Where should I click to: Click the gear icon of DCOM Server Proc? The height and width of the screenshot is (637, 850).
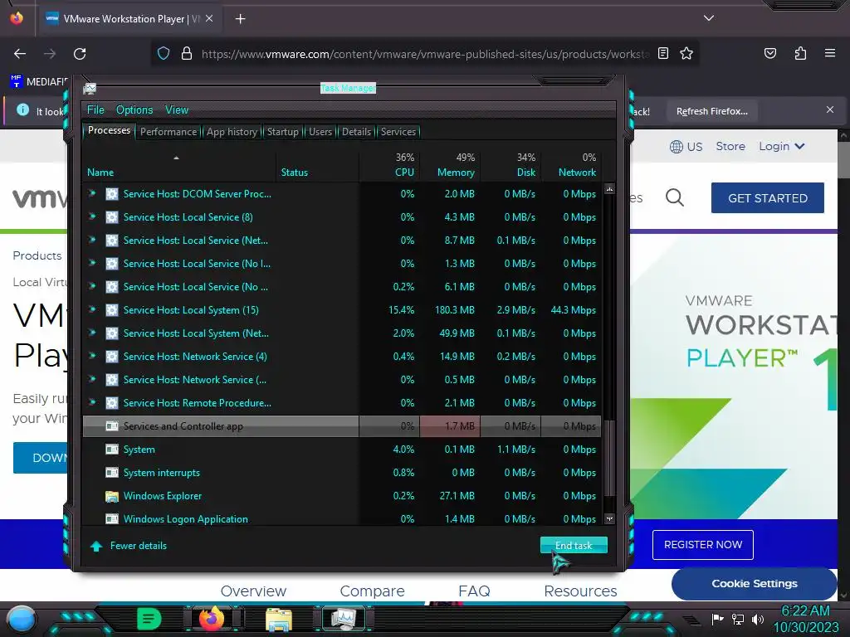pyautogui.click(x=112, y=194)
